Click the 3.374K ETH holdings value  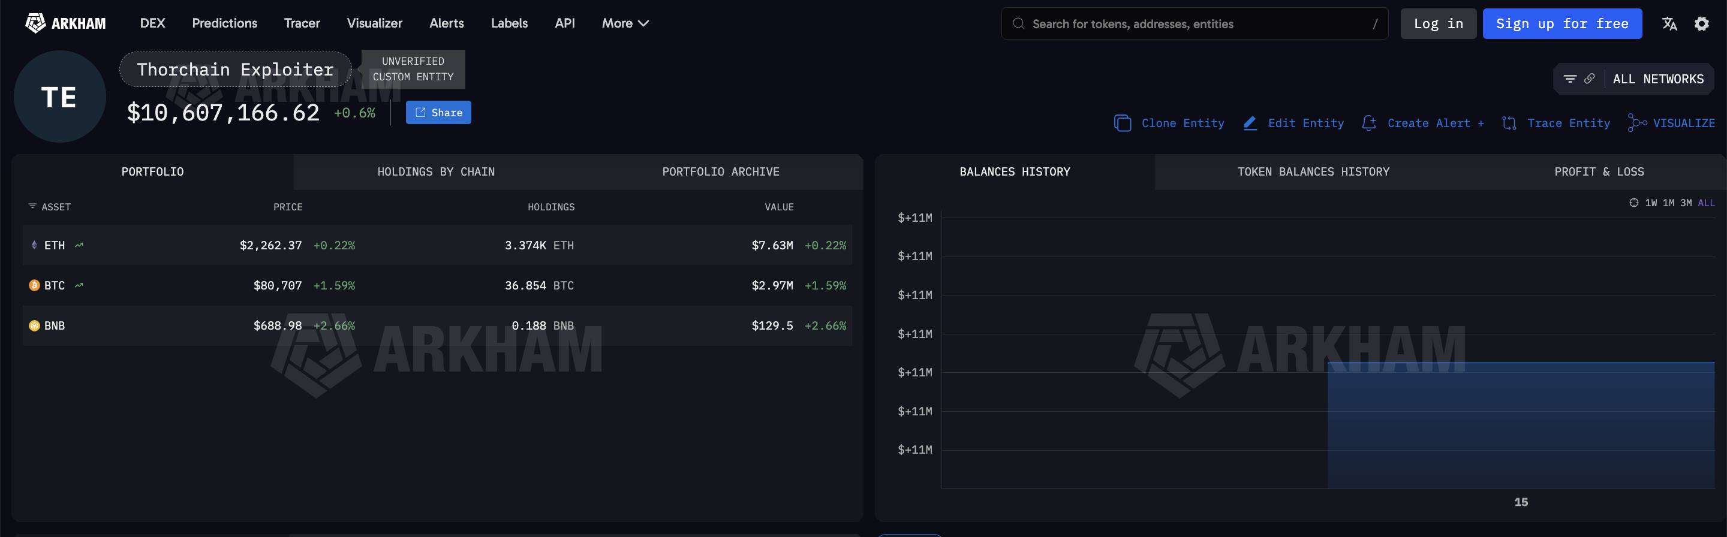[x=539, y=245]
